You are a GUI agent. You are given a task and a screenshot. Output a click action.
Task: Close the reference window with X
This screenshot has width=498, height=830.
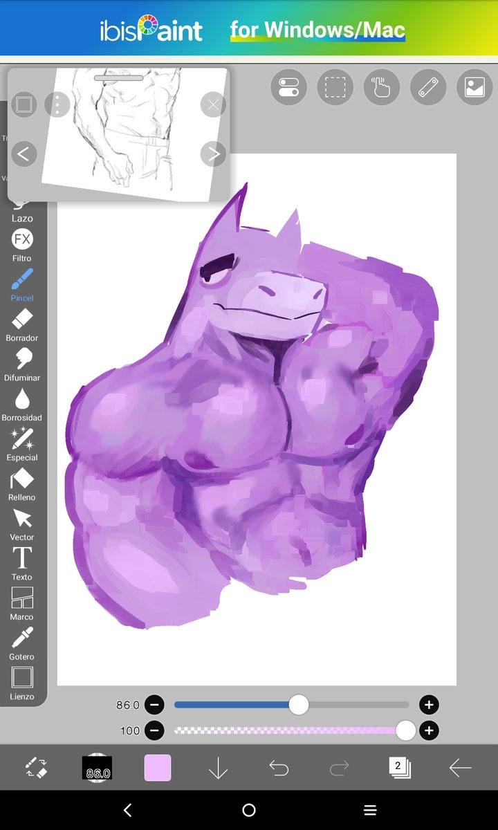[213, 104]
